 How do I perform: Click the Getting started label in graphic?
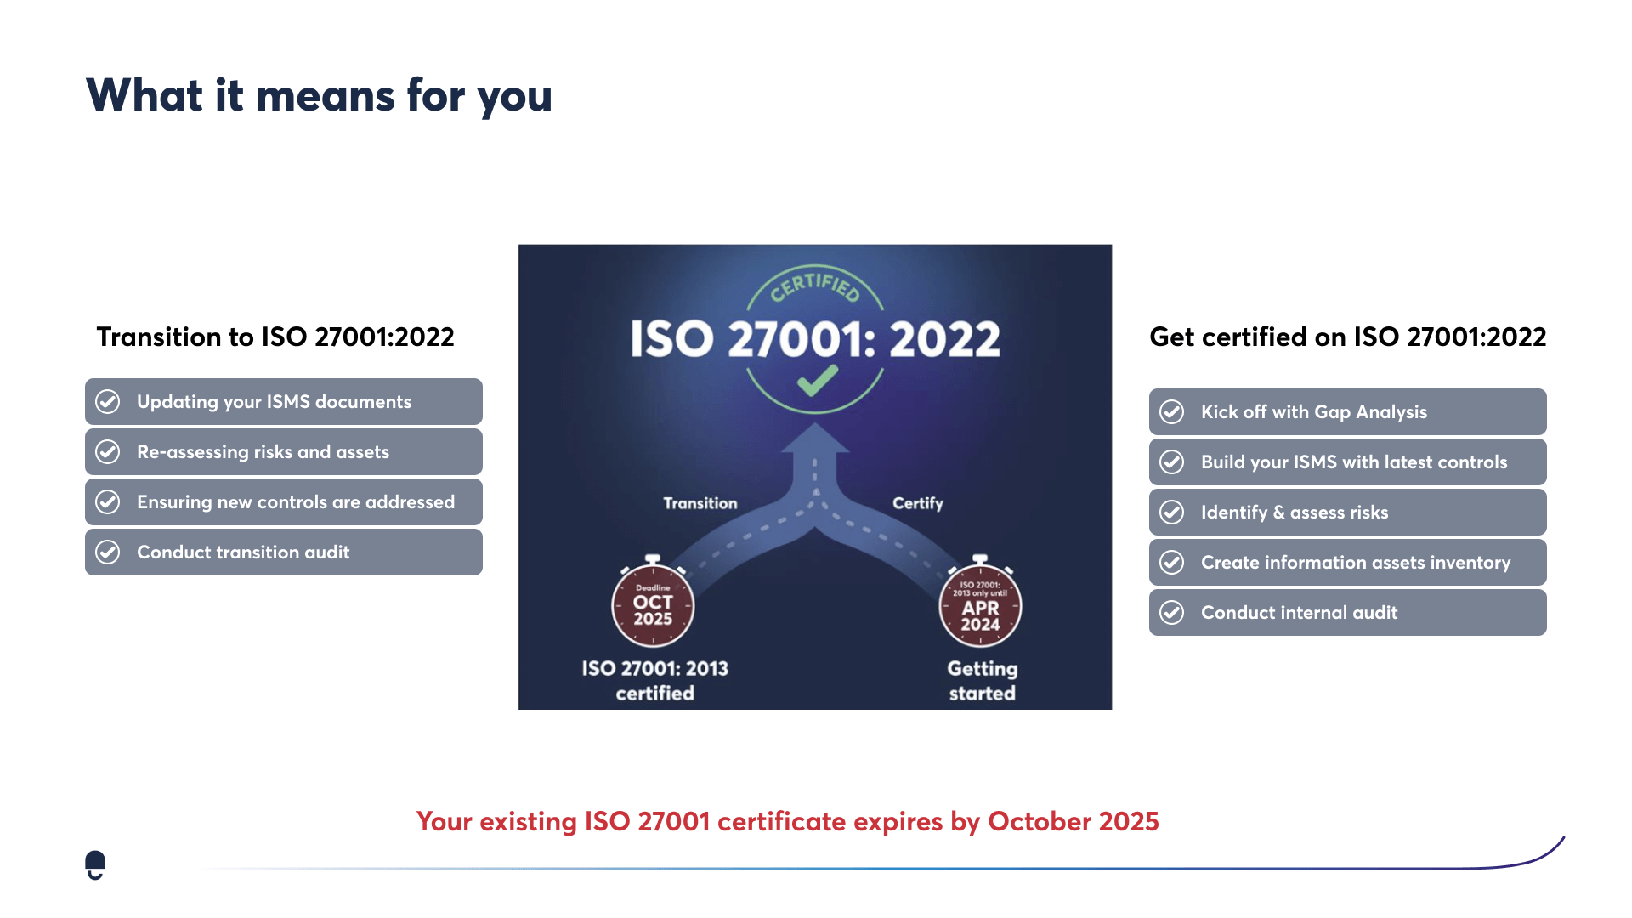983,681
